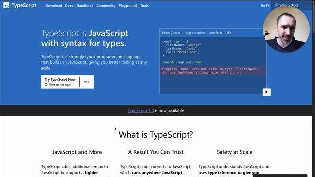Focus the Search Docs field
This screenshot has height=177, width=315.
[x=291, y=5]
